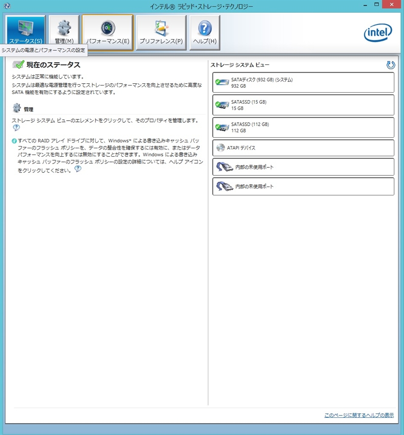Open the プリファレンス(P) preferences tab

coord(161,32)
